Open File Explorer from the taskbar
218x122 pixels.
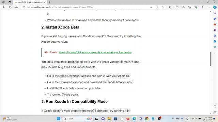pyautogui.click(x=109, y=119)
